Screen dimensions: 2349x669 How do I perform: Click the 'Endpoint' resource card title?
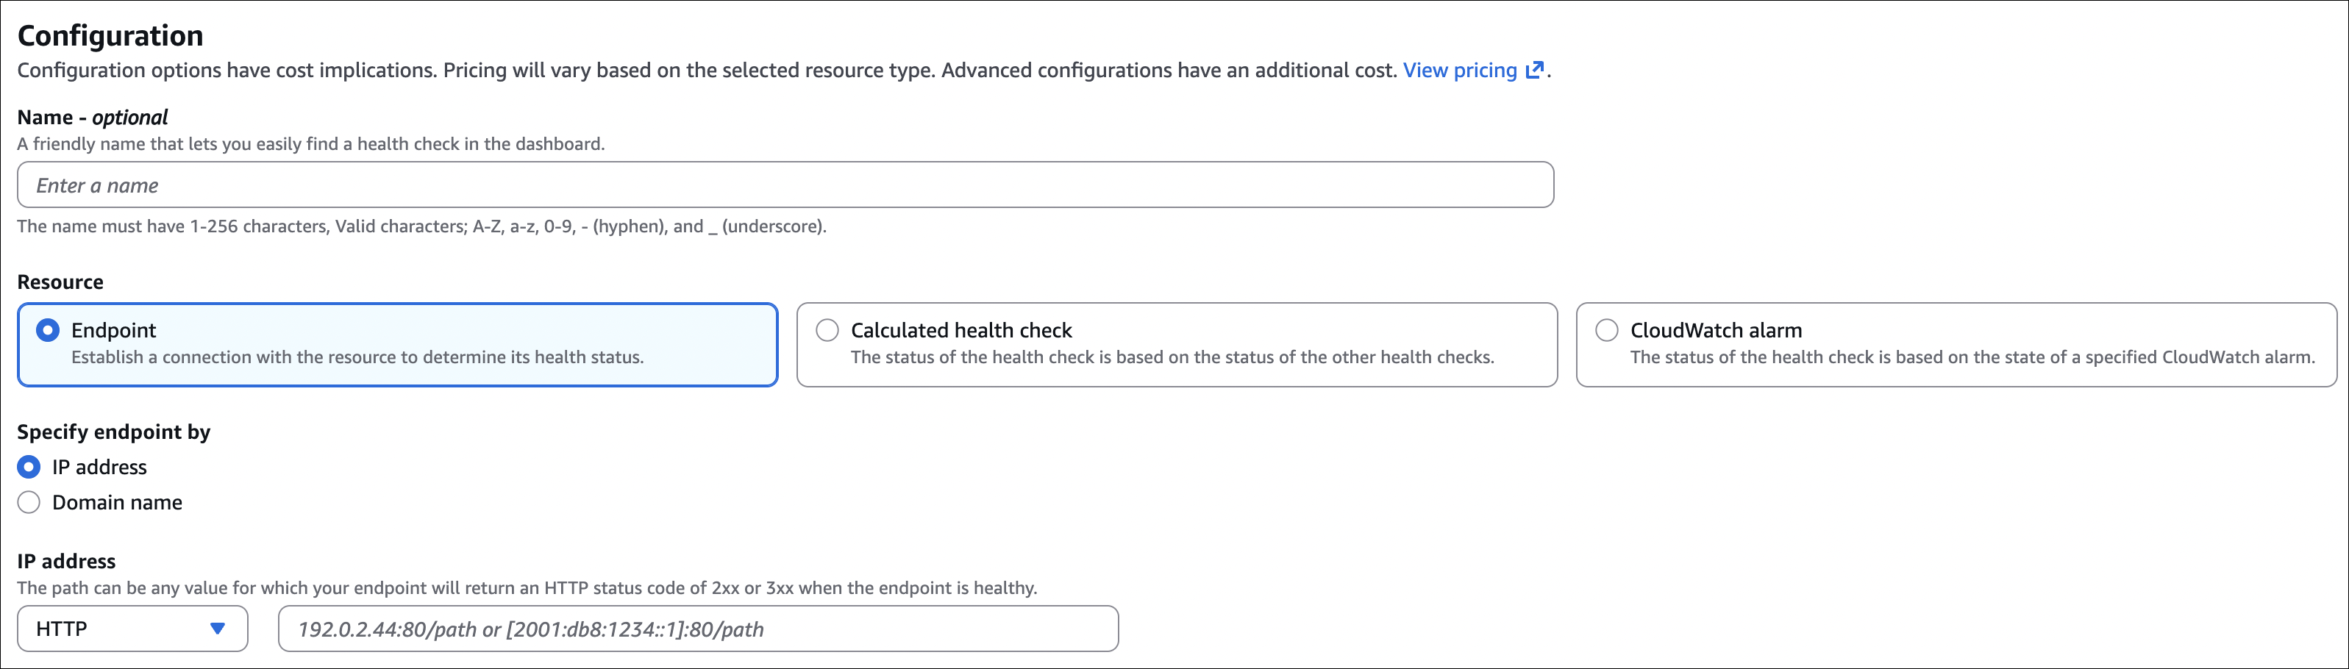pos(113,330)
